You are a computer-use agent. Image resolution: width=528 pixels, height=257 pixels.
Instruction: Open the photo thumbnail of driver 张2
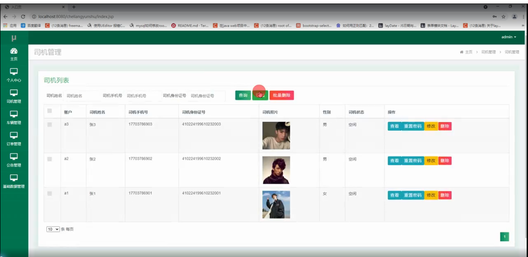pyautogui.click(x=276, y=170)
